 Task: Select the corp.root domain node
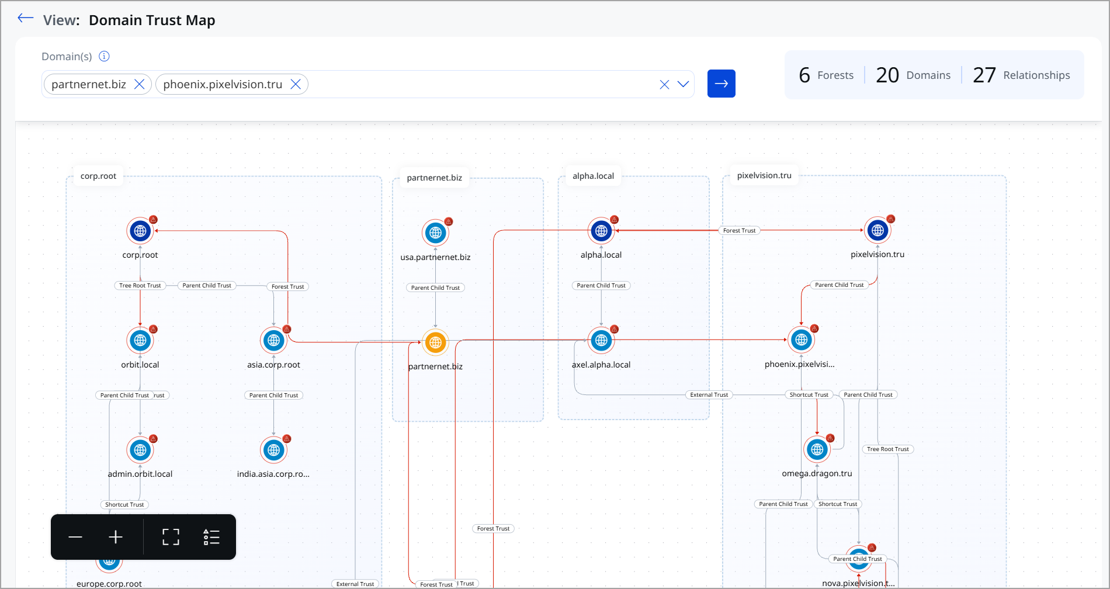click(x=140, y=231)
